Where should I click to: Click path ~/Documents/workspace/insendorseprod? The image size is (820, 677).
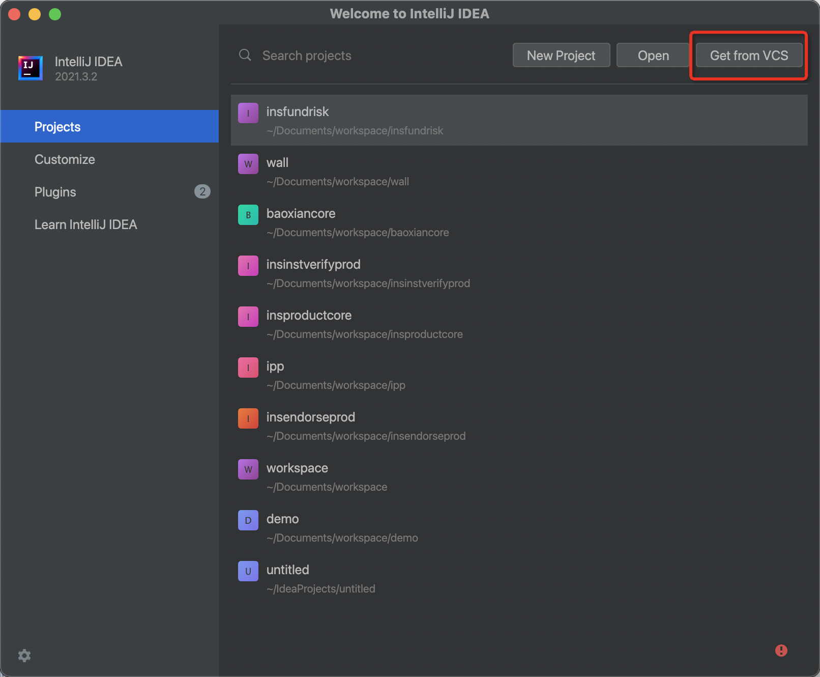click(366, 436)
